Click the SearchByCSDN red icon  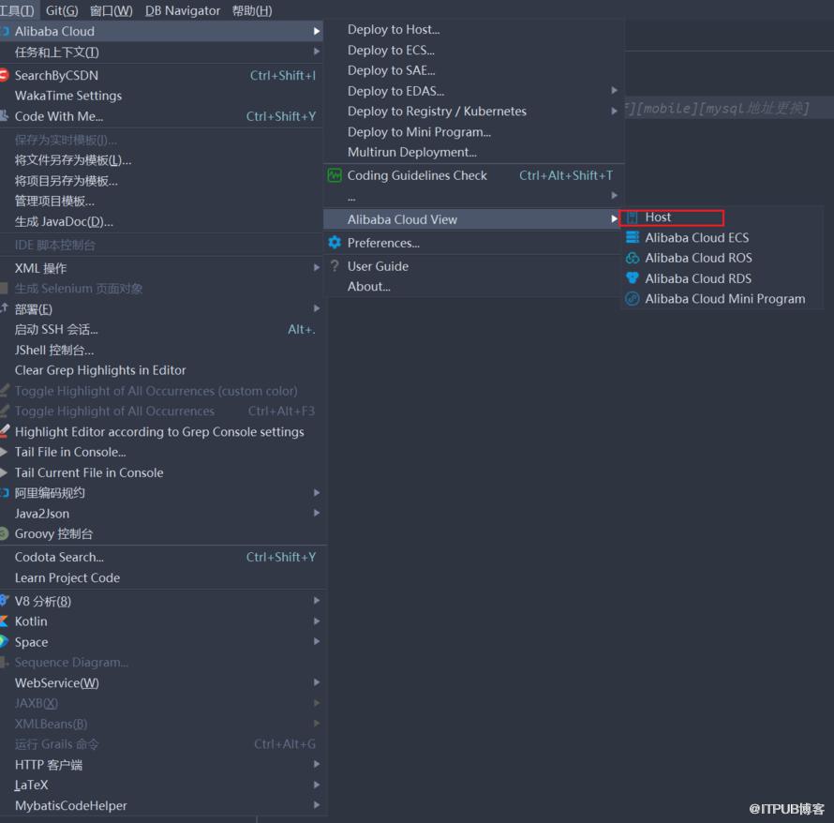click(x=4, y=75)
